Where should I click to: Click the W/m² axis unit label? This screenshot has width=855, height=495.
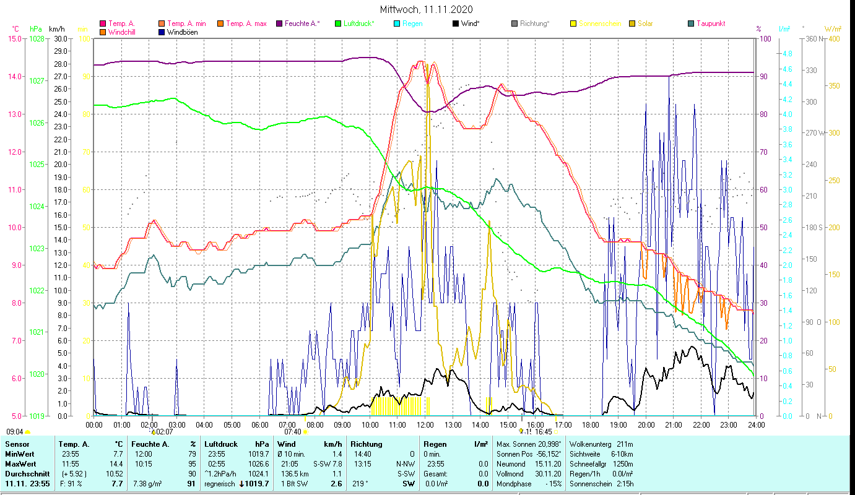pyautogui.click(x=833, y=29)
